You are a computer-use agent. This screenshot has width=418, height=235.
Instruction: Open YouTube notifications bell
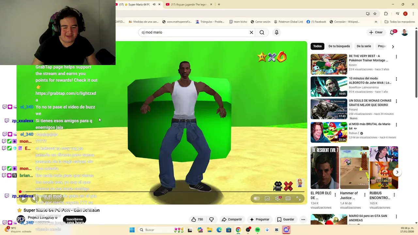coord(392,32)
